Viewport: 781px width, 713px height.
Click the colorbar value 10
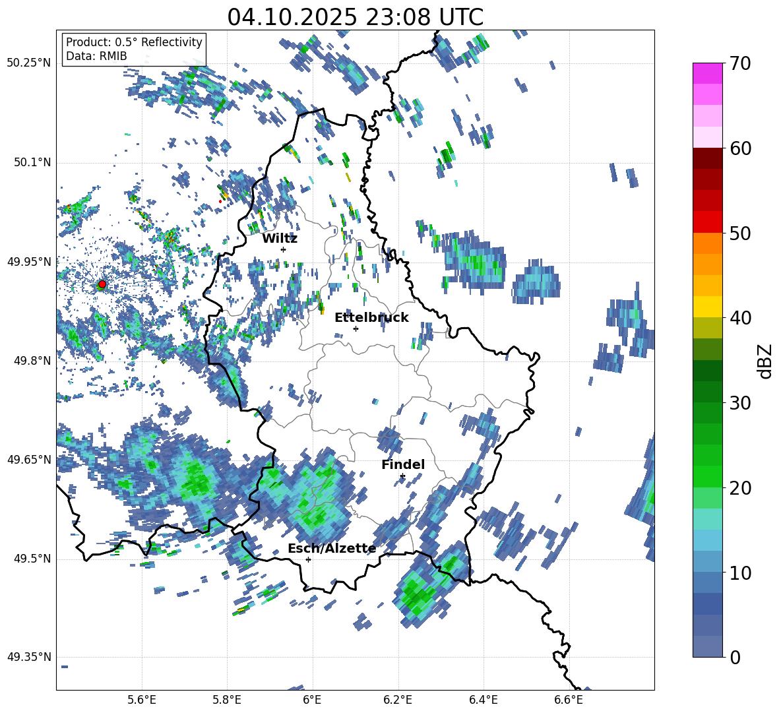pos(740,573)
